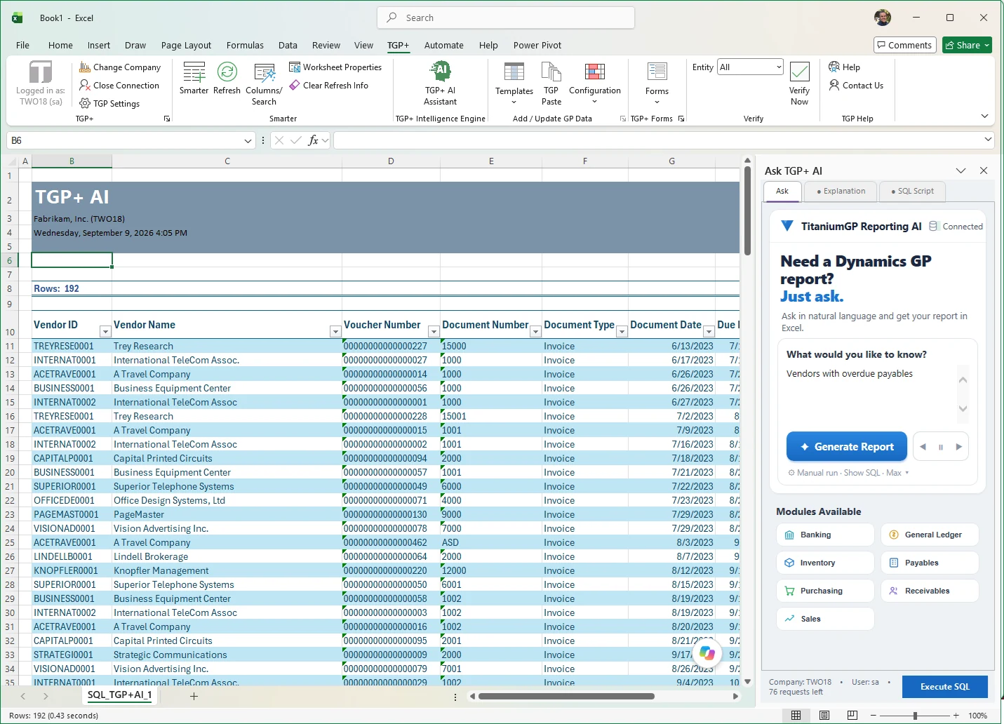Click Close Connection in TGP+ group
Screen dimensions: 1004x724
click(x=119, y=86)
